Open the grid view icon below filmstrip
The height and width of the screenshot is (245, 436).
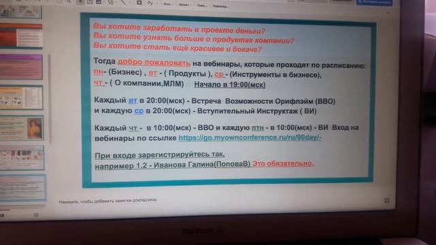coord(36,215)
